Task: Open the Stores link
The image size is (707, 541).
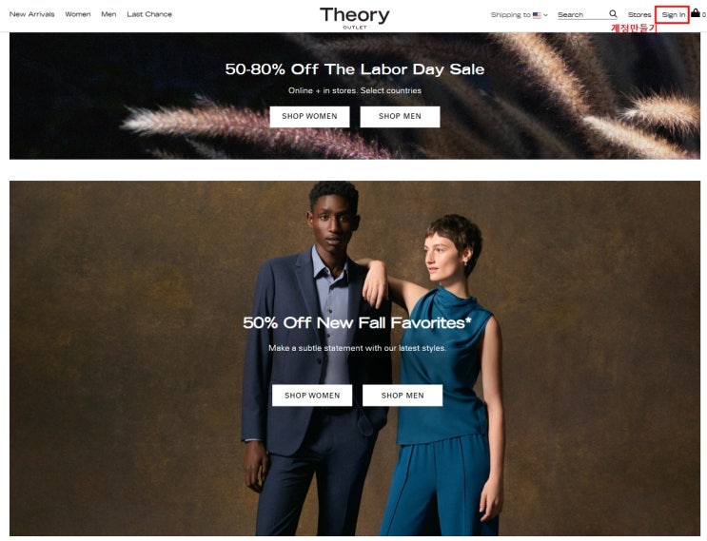Action: [x=639, y=15]
